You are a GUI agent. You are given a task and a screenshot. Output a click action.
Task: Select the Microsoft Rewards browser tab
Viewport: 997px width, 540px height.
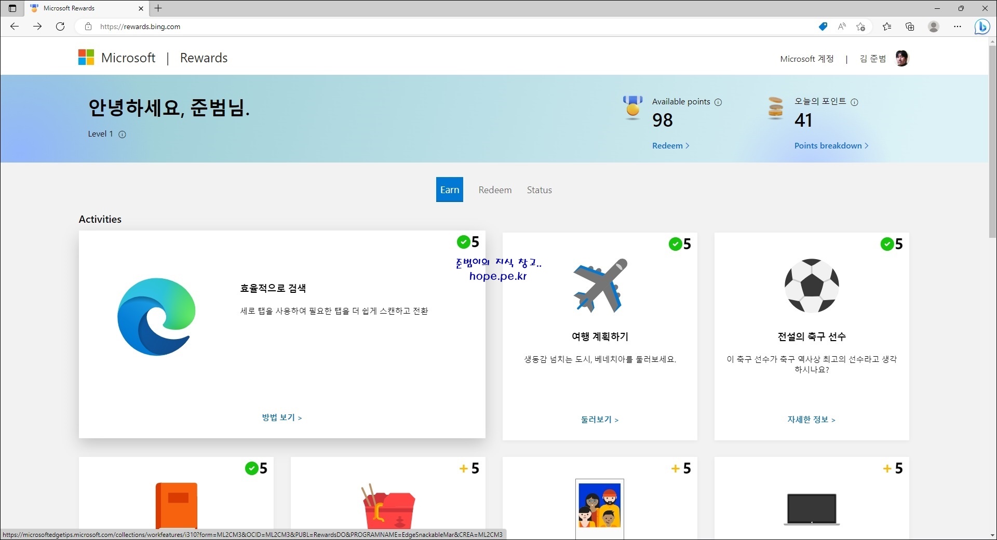coord(87,8)
